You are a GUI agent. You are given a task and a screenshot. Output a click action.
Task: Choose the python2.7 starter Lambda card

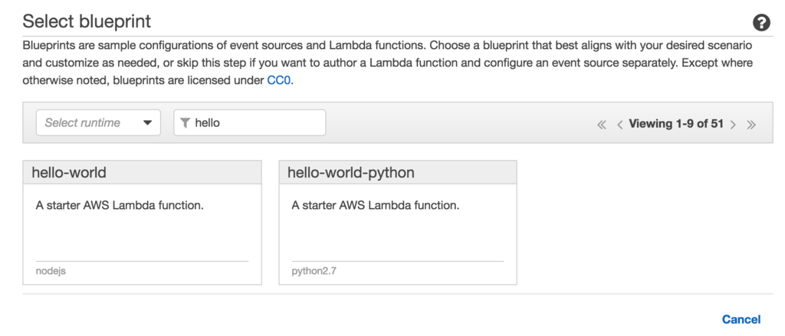pos(398,223)
